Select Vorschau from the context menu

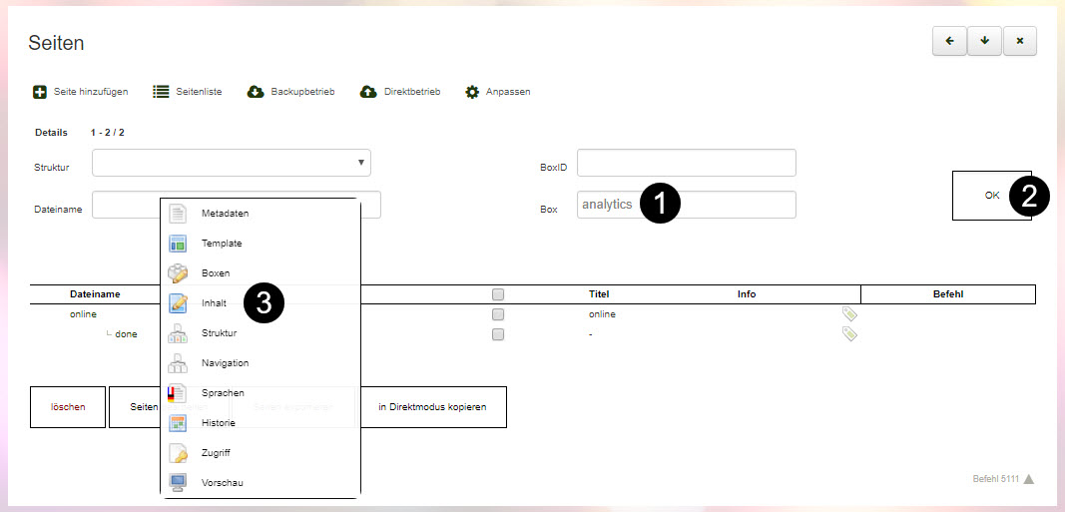pyautogui.click(x=222, y=483)
